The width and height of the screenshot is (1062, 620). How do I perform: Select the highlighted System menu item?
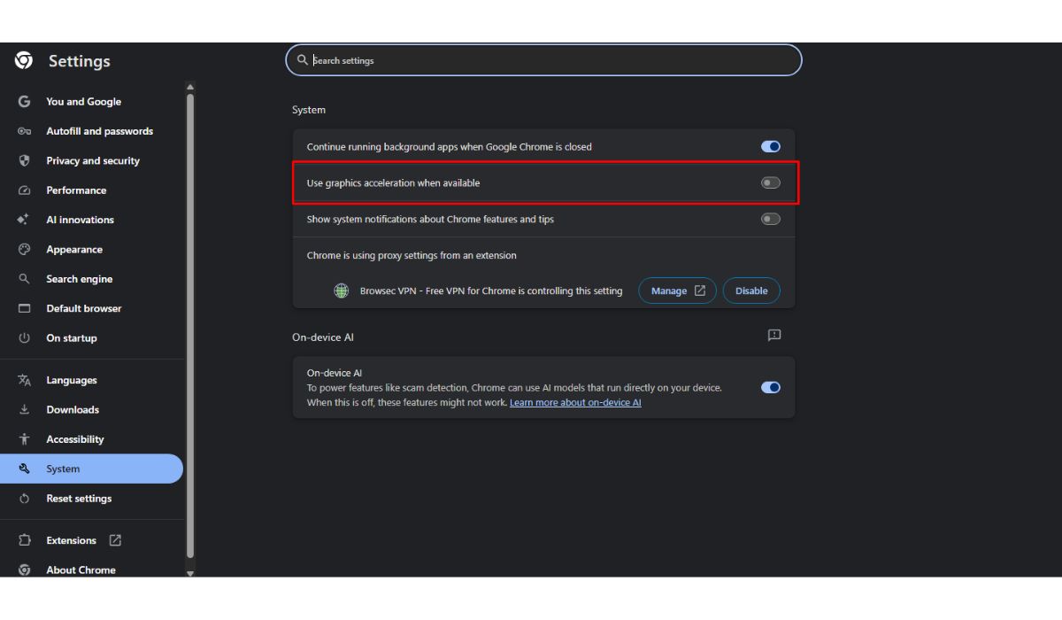(92, 469)
